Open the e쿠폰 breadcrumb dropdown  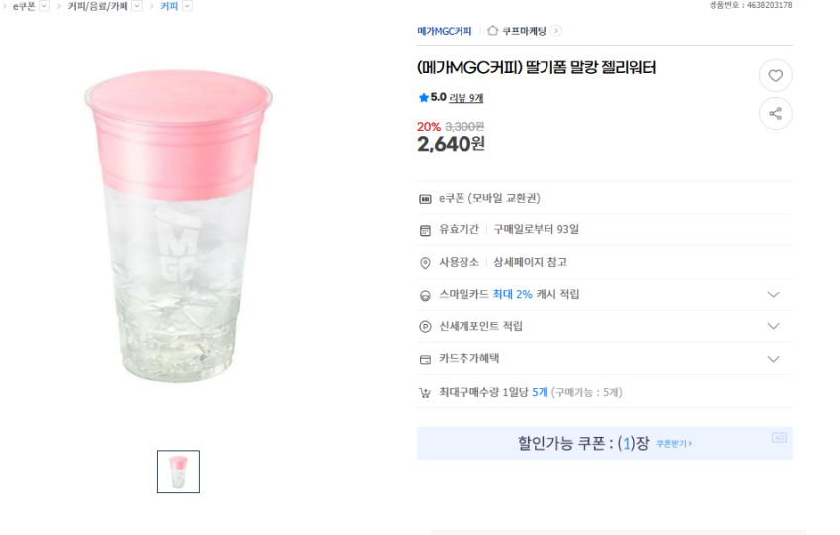(44, 6)
